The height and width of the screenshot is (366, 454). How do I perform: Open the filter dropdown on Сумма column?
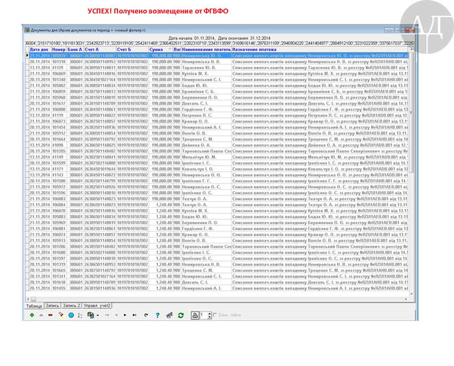(170, 50)
